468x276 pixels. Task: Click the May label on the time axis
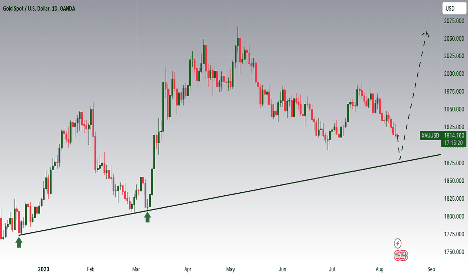[230, 269]
